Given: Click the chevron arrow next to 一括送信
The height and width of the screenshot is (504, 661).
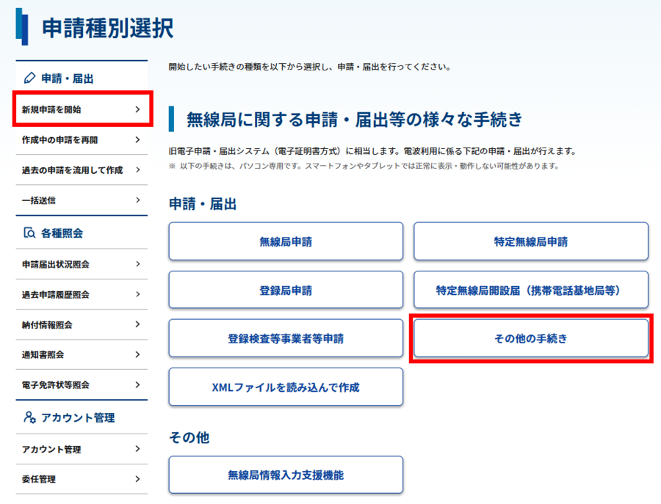Looking at the screenshot, I should (x=137, y=200).
